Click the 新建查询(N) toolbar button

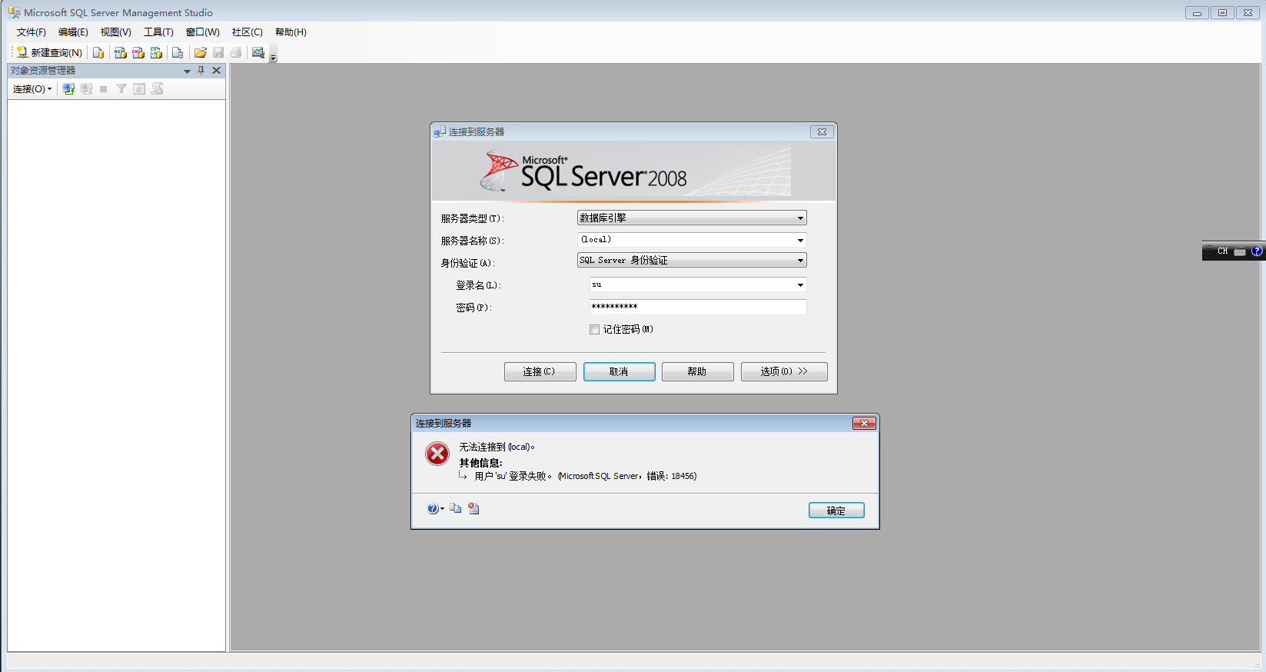coord(49,52)
